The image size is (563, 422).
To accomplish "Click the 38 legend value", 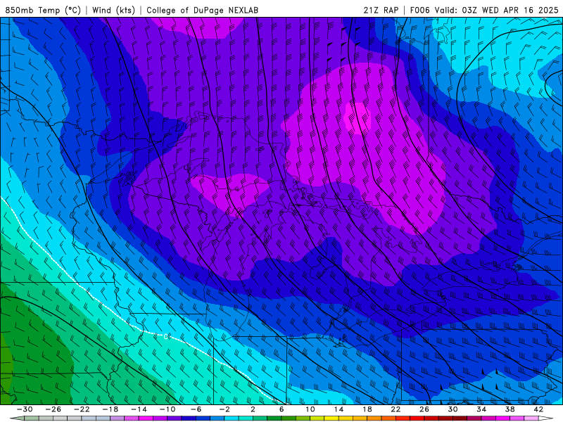I will (x=510, y=409).
